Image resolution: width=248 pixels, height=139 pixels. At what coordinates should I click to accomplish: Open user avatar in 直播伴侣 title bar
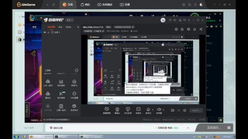pyautogui.click(x=163, y=20)
